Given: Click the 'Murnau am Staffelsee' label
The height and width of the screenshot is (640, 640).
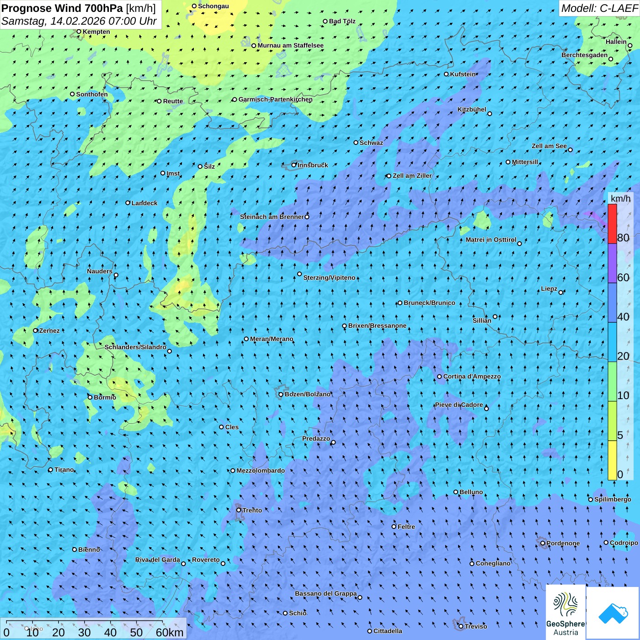Looking at the screenshot, I should [290, 45].
